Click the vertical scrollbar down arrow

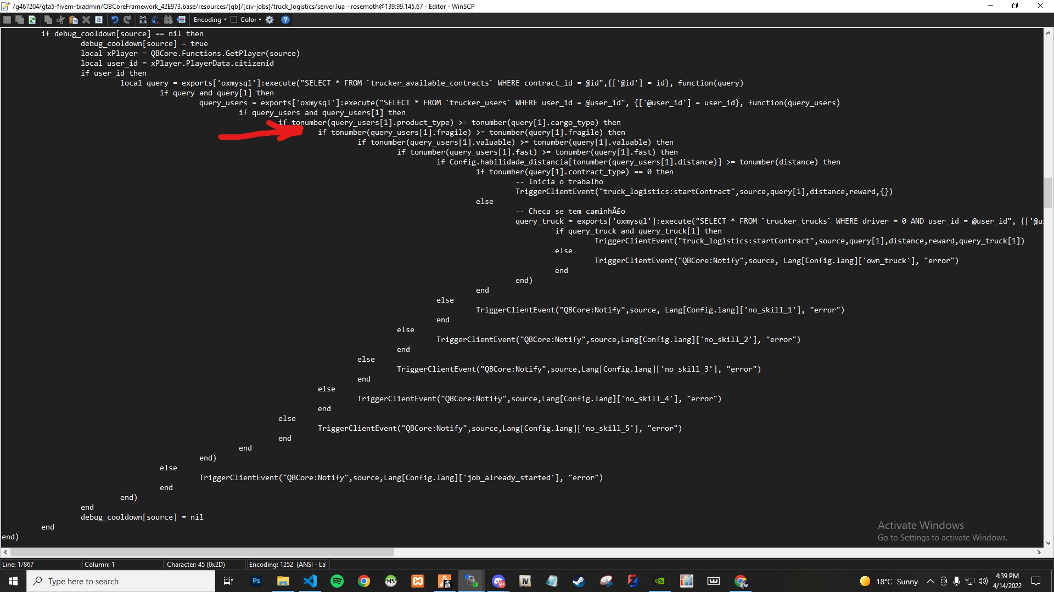coord(1048,543)
